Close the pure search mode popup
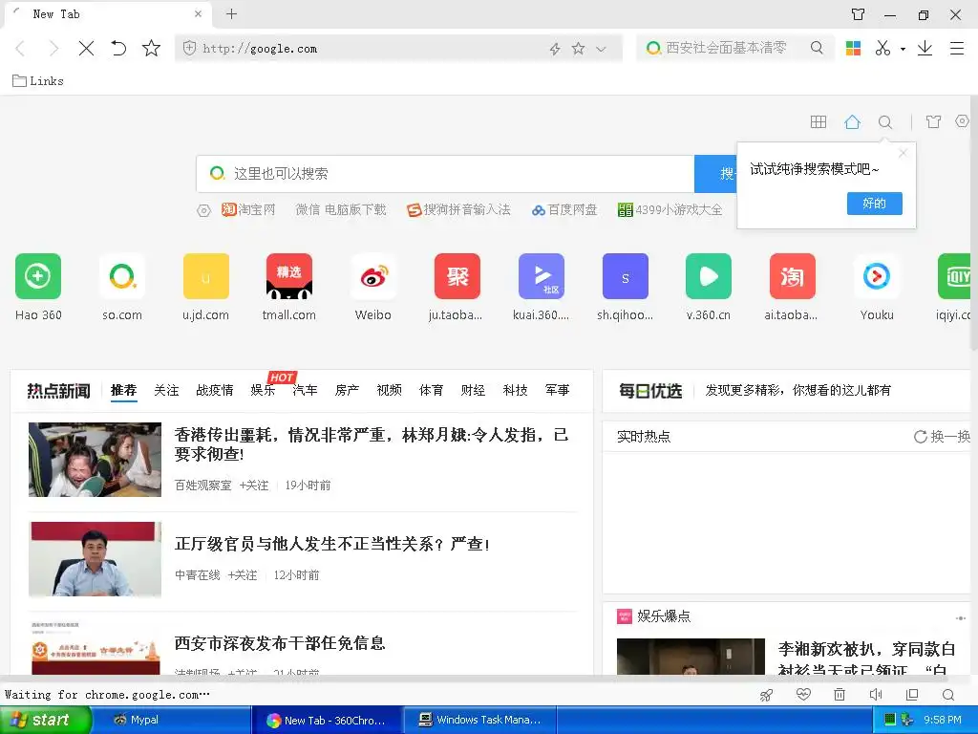This screenshot has width=978, height=734. click(903, 153)
